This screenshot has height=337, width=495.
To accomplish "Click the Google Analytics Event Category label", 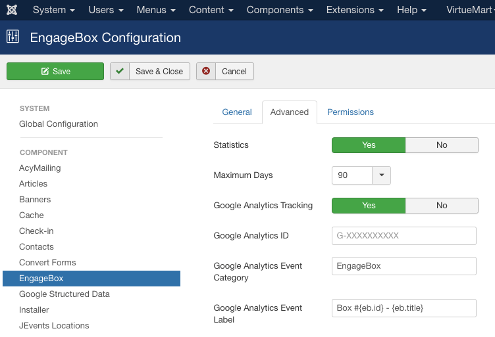I will 257,272.
